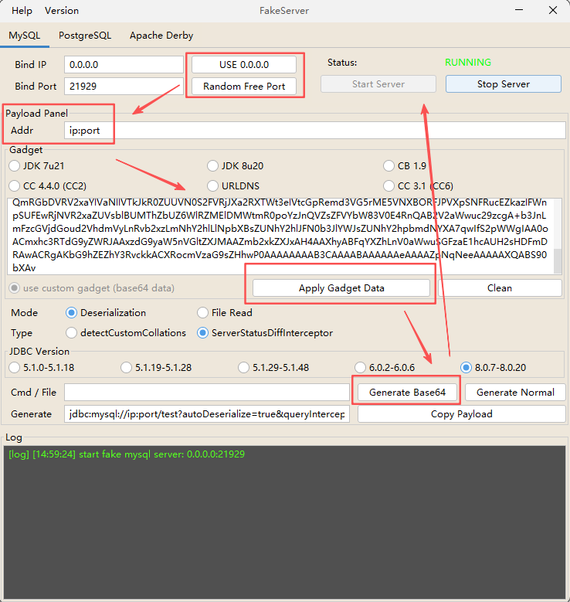570x602 pixels.
Task: Set mode to File Read
Action: point(203,313)
